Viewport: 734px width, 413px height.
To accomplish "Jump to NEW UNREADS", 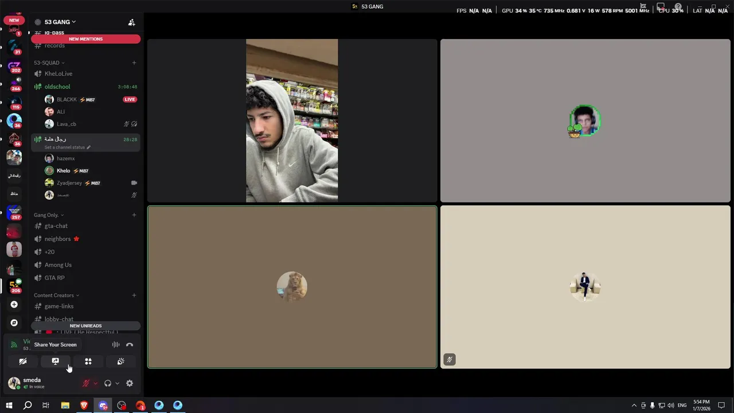I will coord(86,326).
